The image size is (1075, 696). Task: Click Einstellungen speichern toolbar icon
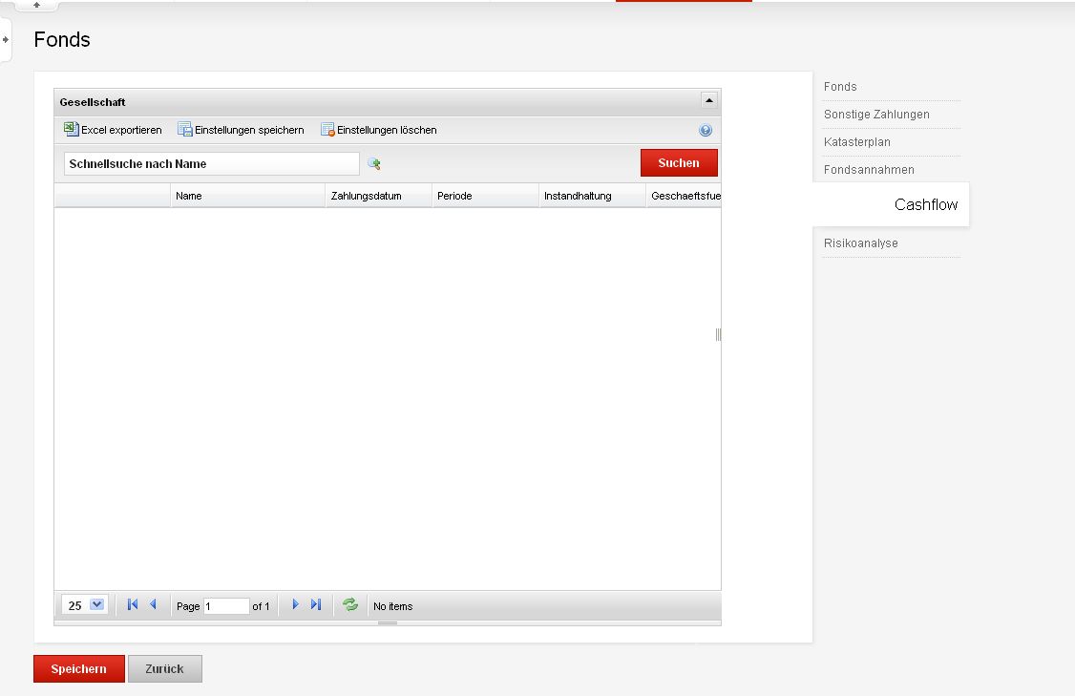(x=184, y=129)
